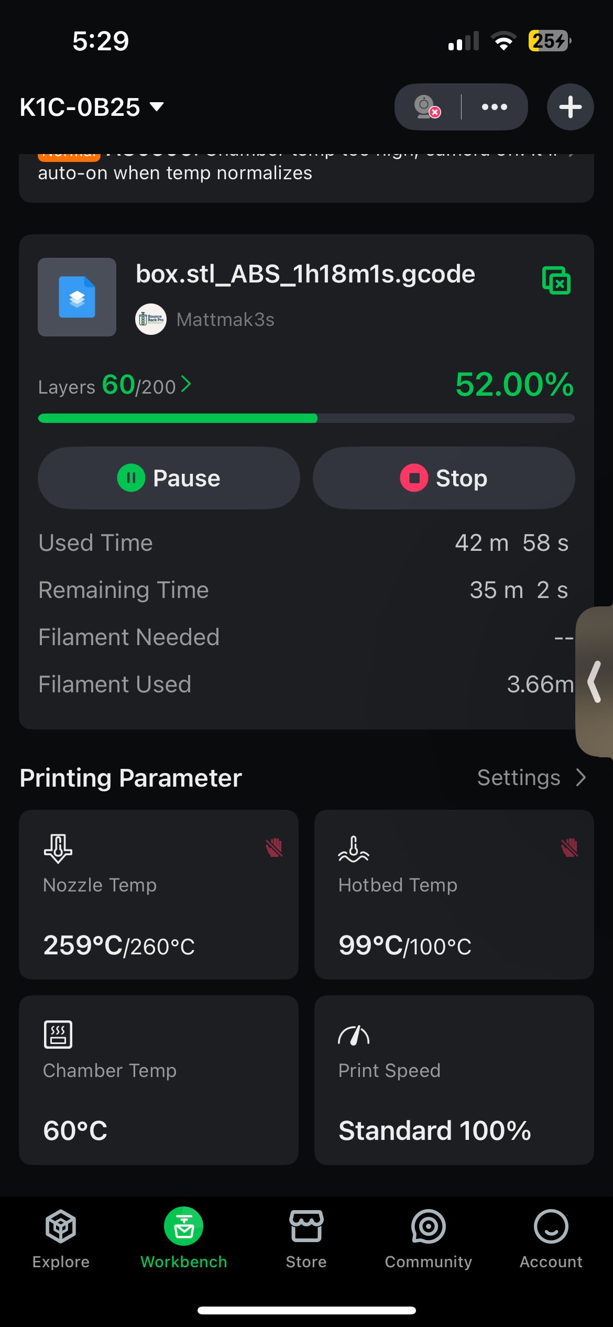Open the Community tab

pyautogui.click(x=429, y=1238)
